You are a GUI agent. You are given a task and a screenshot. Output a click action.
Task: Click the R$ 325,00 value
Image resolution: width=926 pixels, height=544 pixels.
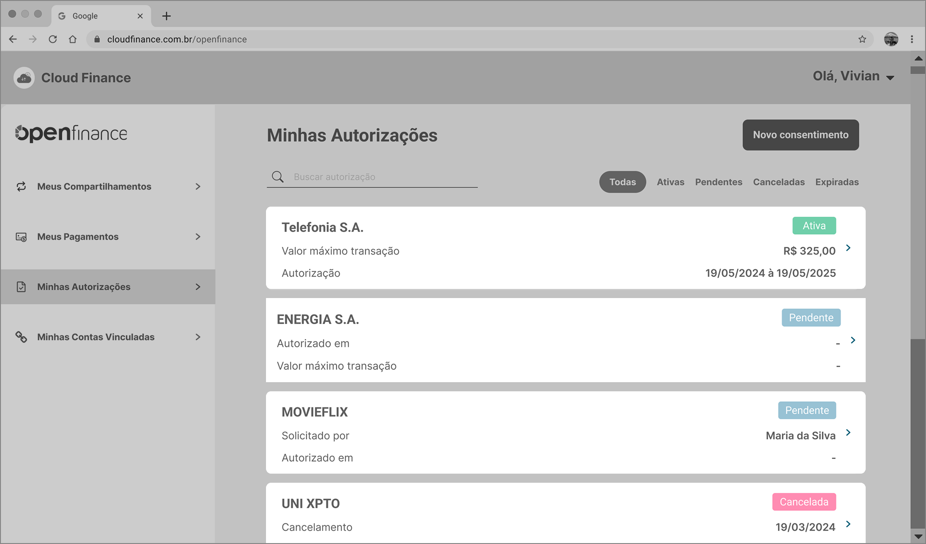coord(809,251)
